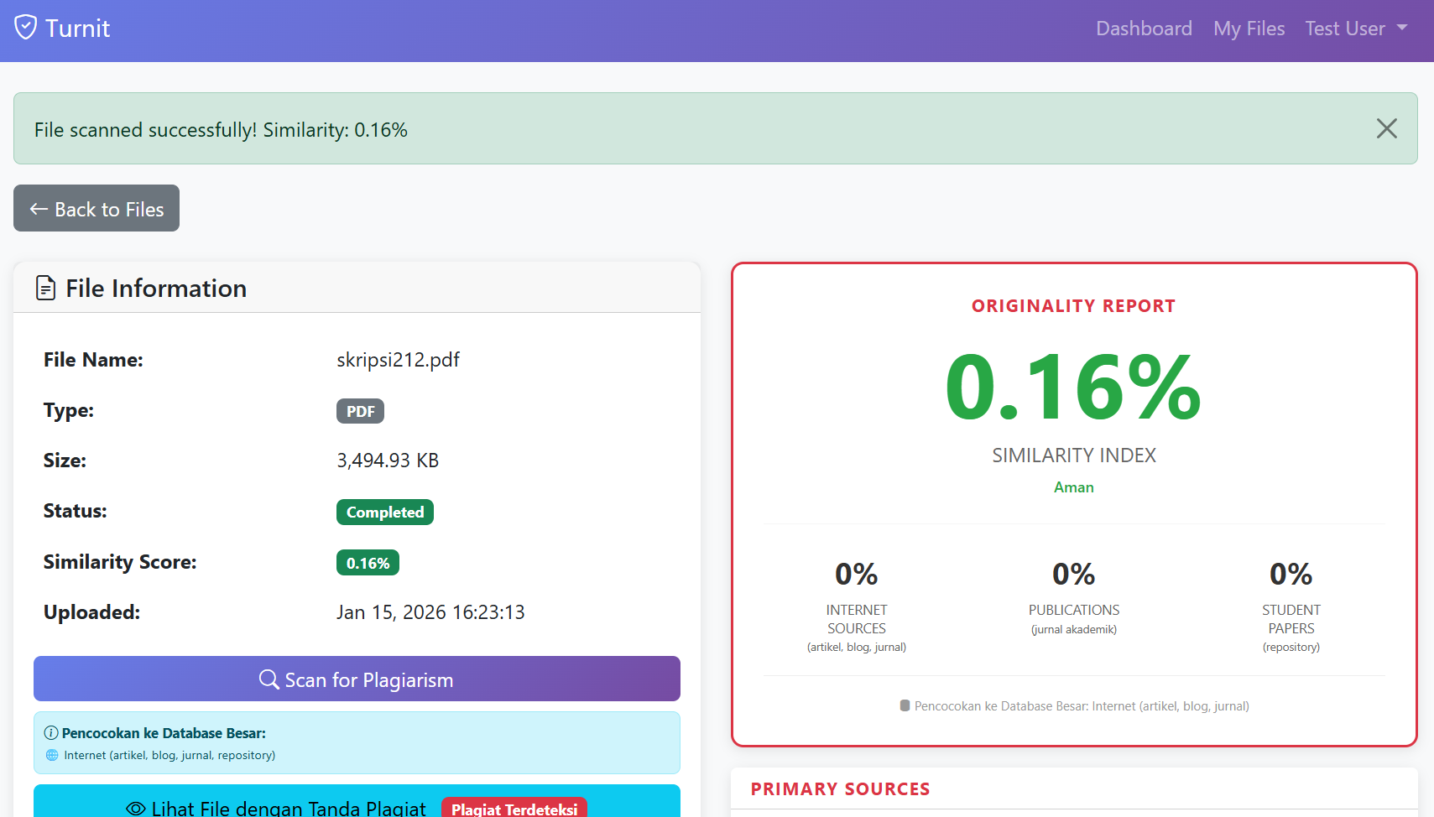Viewport: 1434px width, 817px height.
Task: Click the Test User caret arrow
Action: tap(1402, 28)
